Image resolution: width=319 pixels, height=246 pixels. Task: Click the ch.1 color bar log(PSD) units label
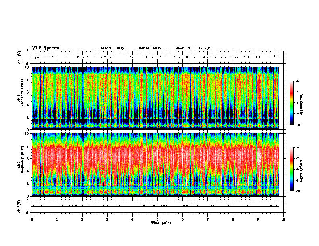pos(302,105)
